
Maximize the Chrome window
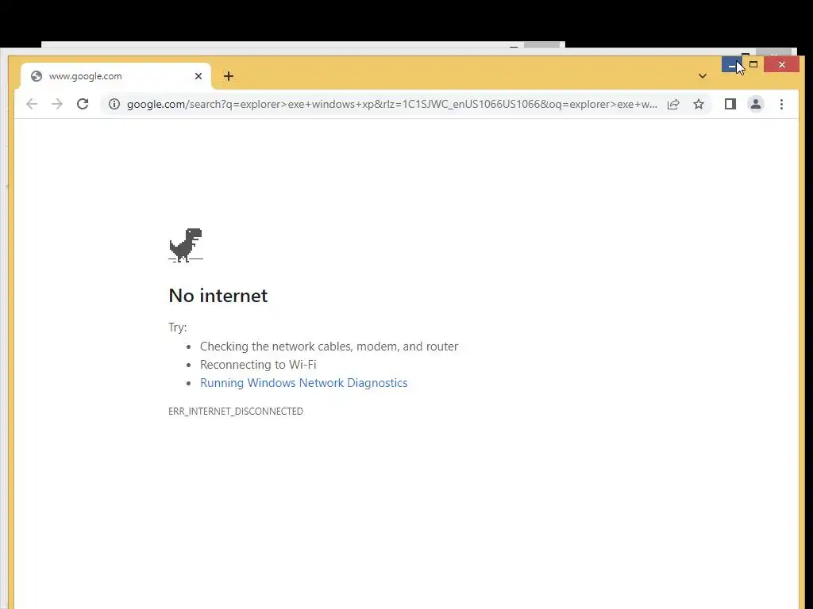click(753, 65)
